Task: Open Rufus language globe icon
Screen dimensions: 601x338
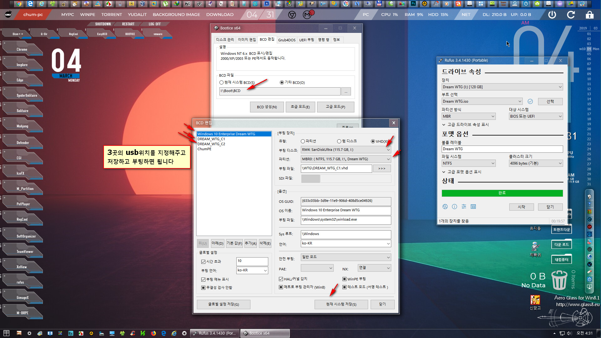Action: click(x=445, y=207)
